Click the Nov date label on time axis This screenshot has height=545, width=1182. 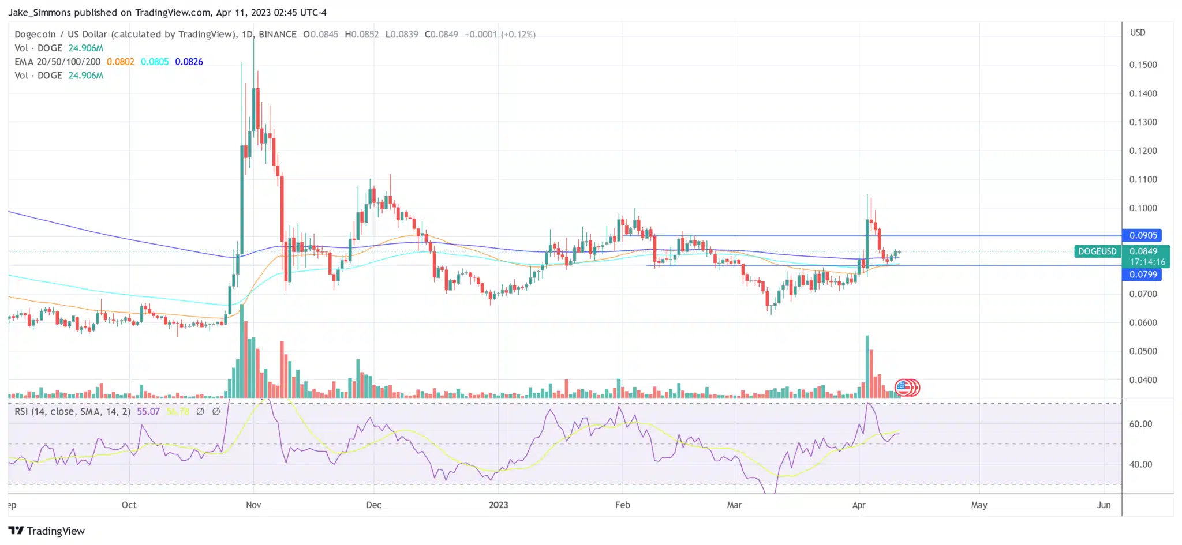253,505
